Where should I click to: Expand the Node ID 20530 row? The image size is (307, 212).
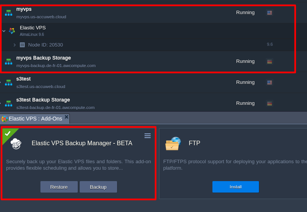pos(15,45)
